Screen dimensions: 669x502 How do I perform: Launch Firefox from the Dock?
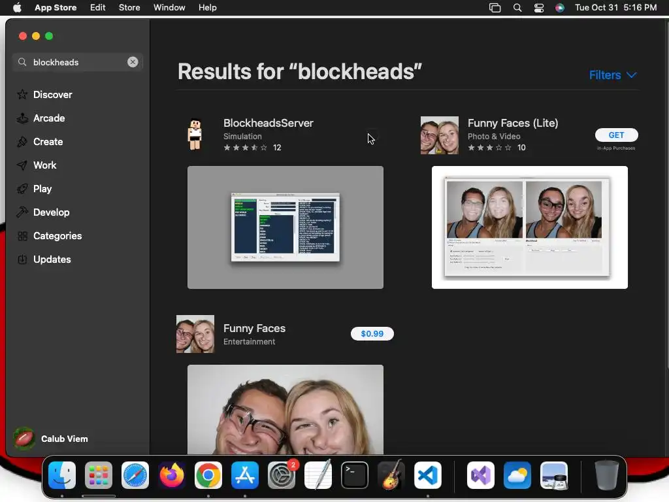[x=172, y=475]
